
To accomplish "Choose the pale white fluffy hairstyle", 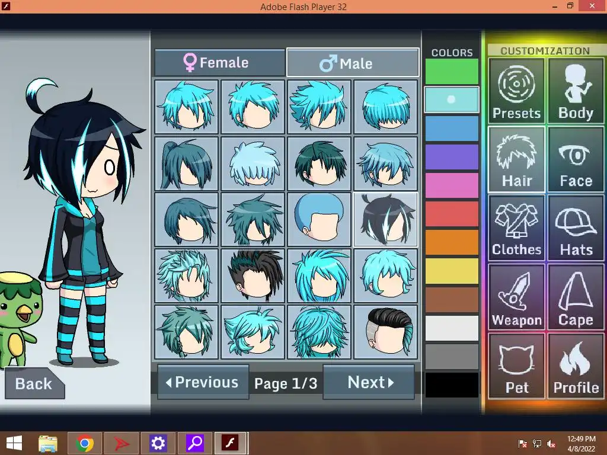I will [x=253, y=164].
